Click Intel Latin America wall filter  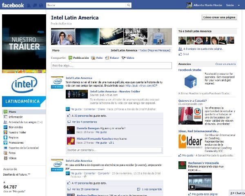point(124,51)
